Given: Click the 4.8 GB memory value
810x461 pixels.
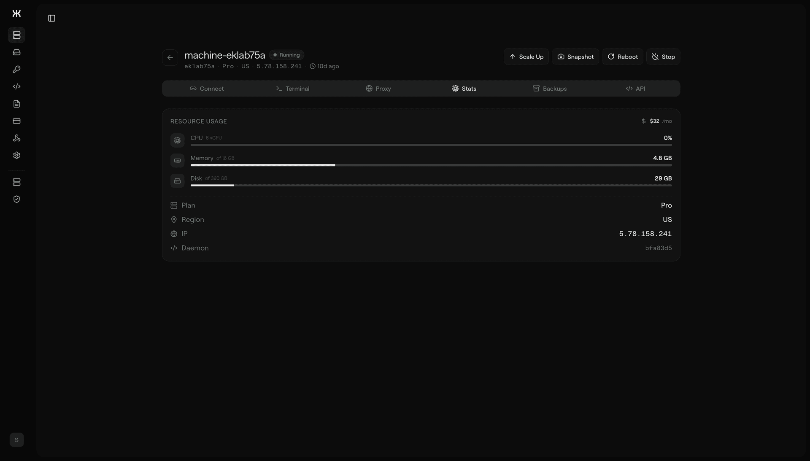Looking at the screenshot, I should pyautogui.click(x=662, y=158).
